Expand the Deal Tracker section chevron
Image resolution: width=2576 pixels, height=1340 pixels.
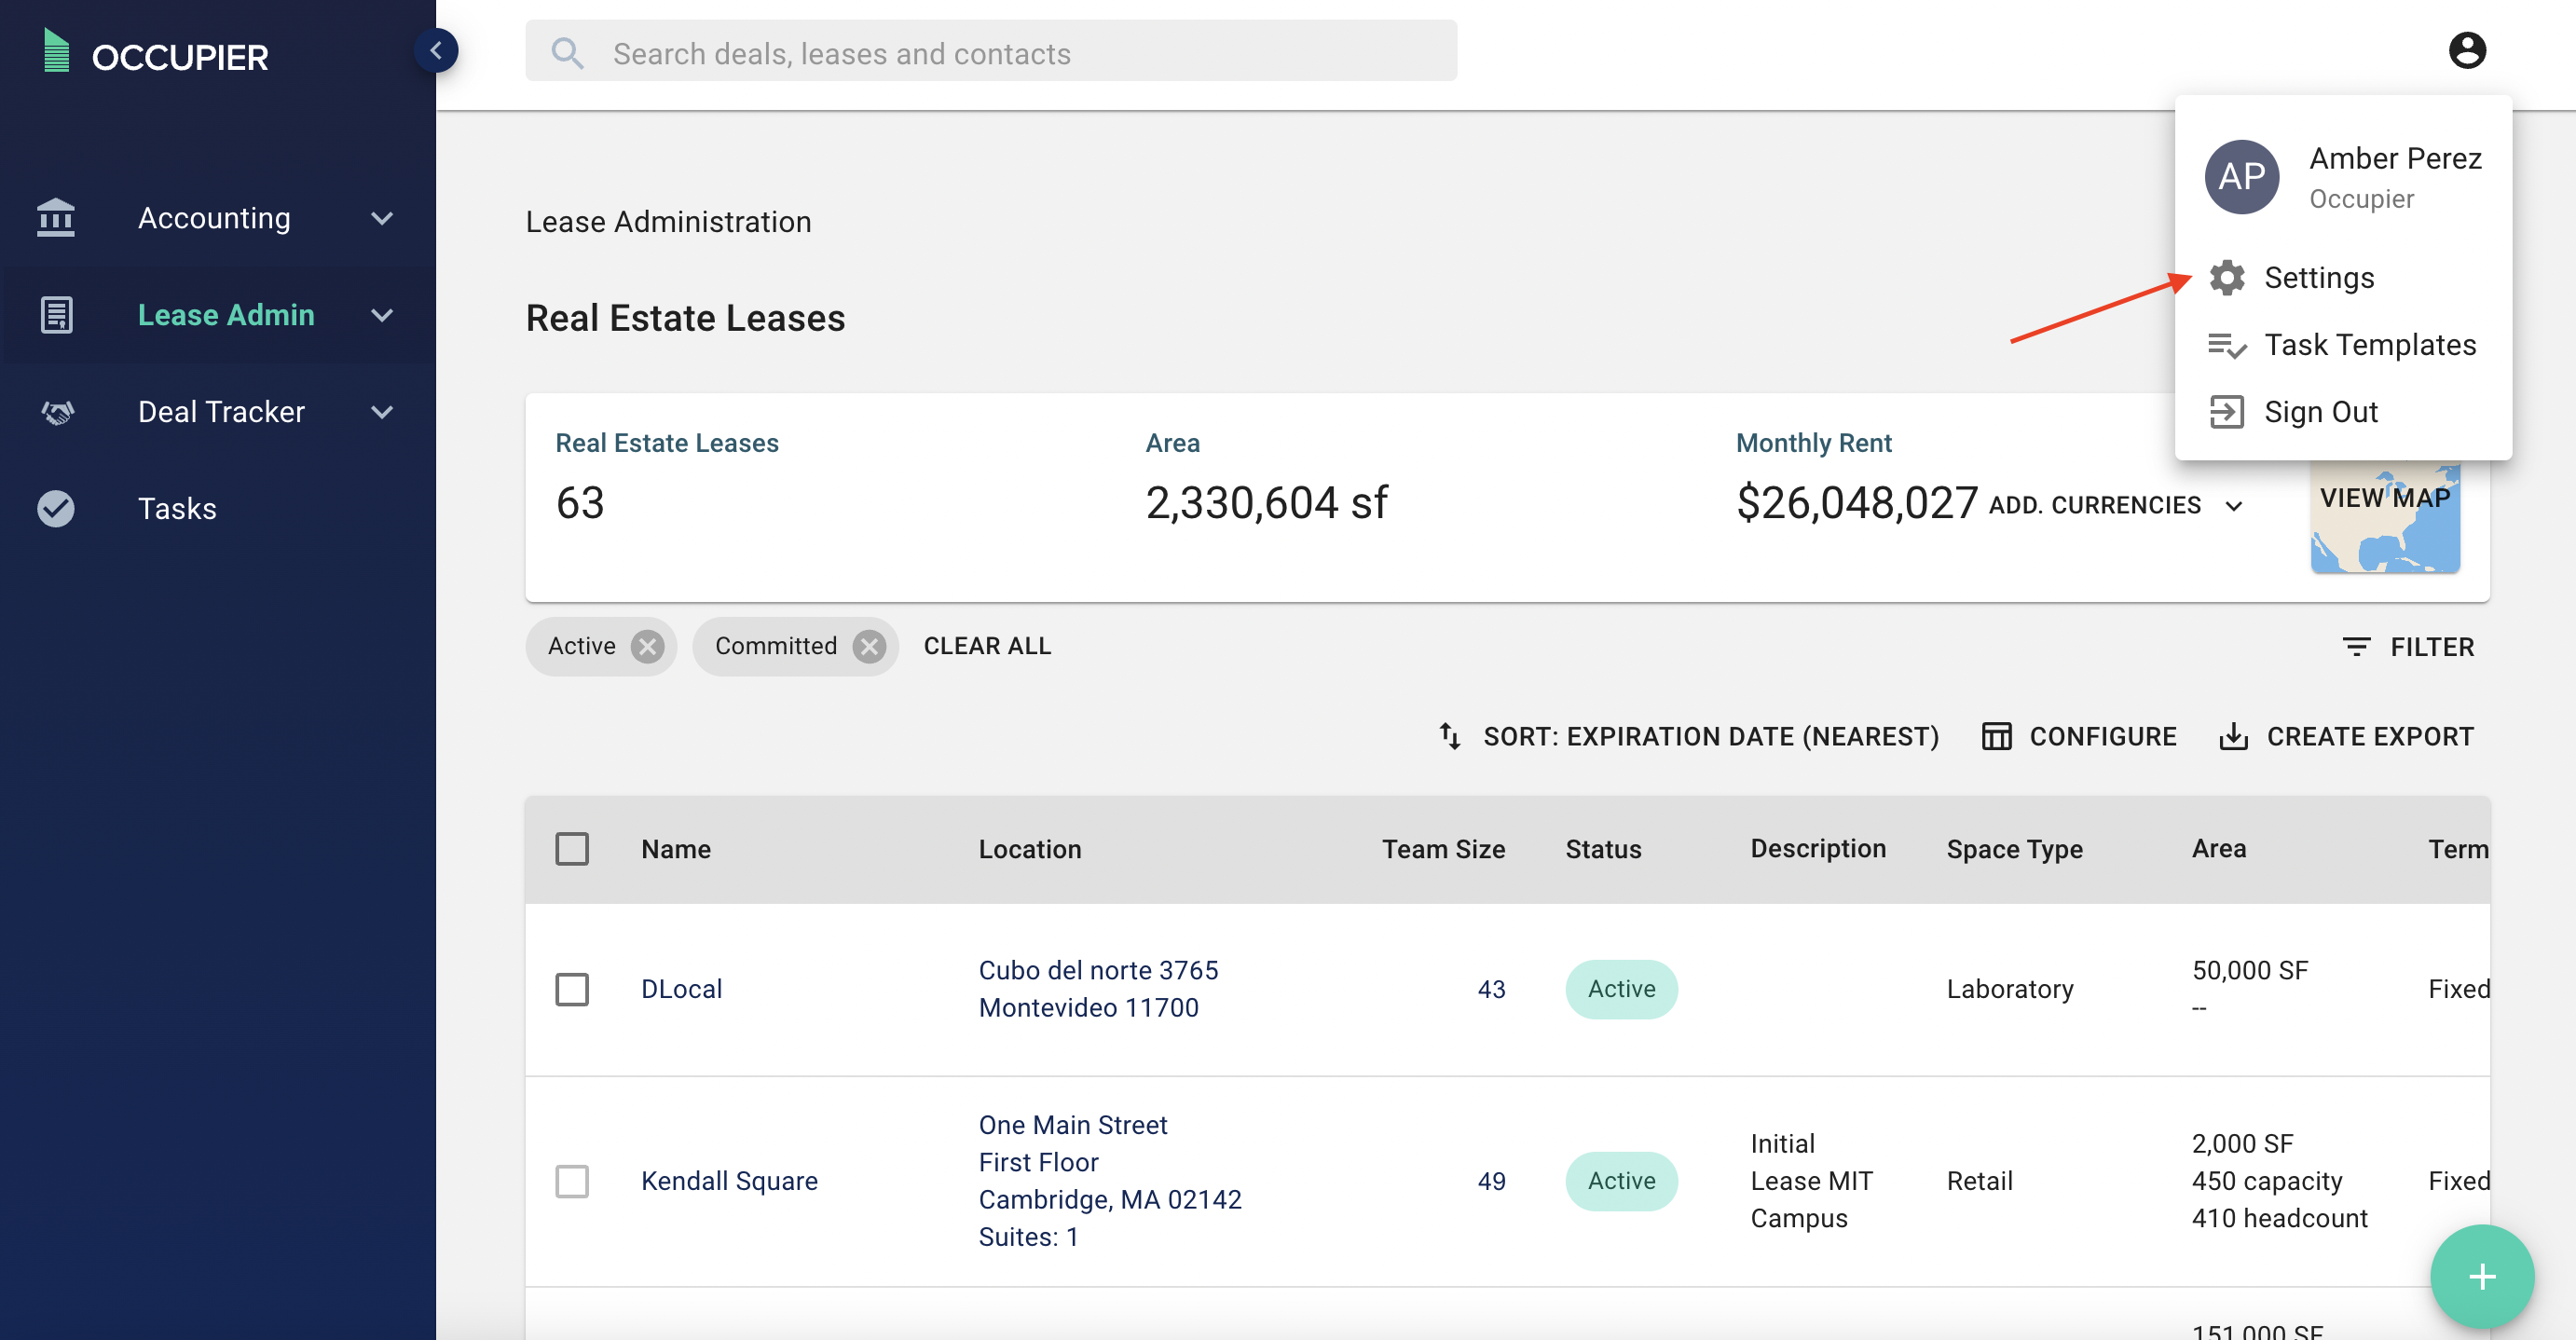(x=382, y=411)
